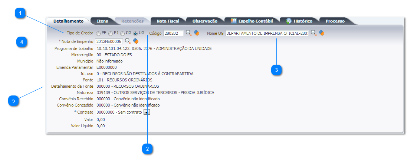Click into the Código input field

coord(173,33)
